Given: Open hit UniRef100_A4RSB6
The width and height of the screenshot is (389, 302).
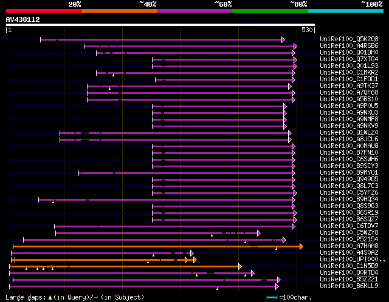Looking at the screenshot, I should 349,46.
